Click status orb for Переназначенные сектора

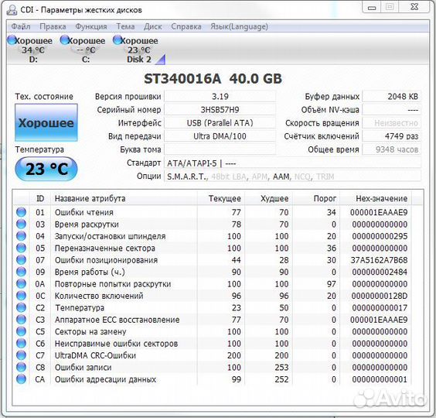21,248
